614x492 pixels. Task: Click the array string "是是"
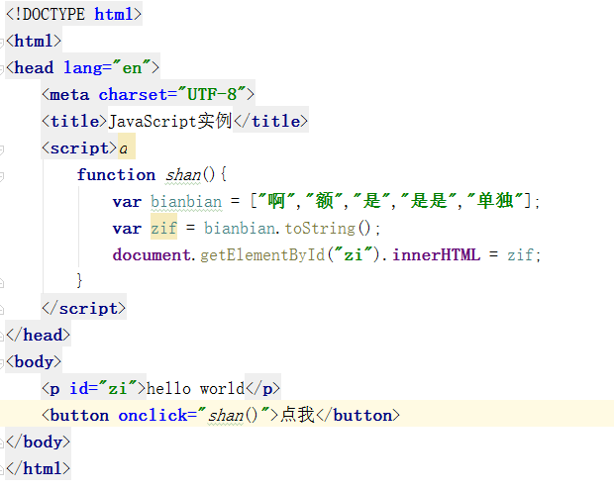(x=429, y=201)
